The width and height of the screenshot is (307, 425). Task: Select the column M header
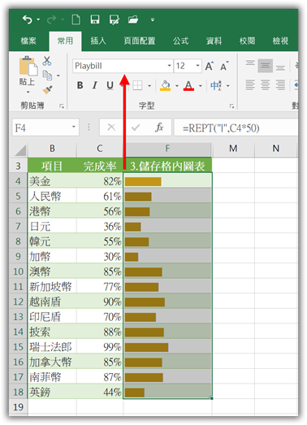[x=233, y=149]
